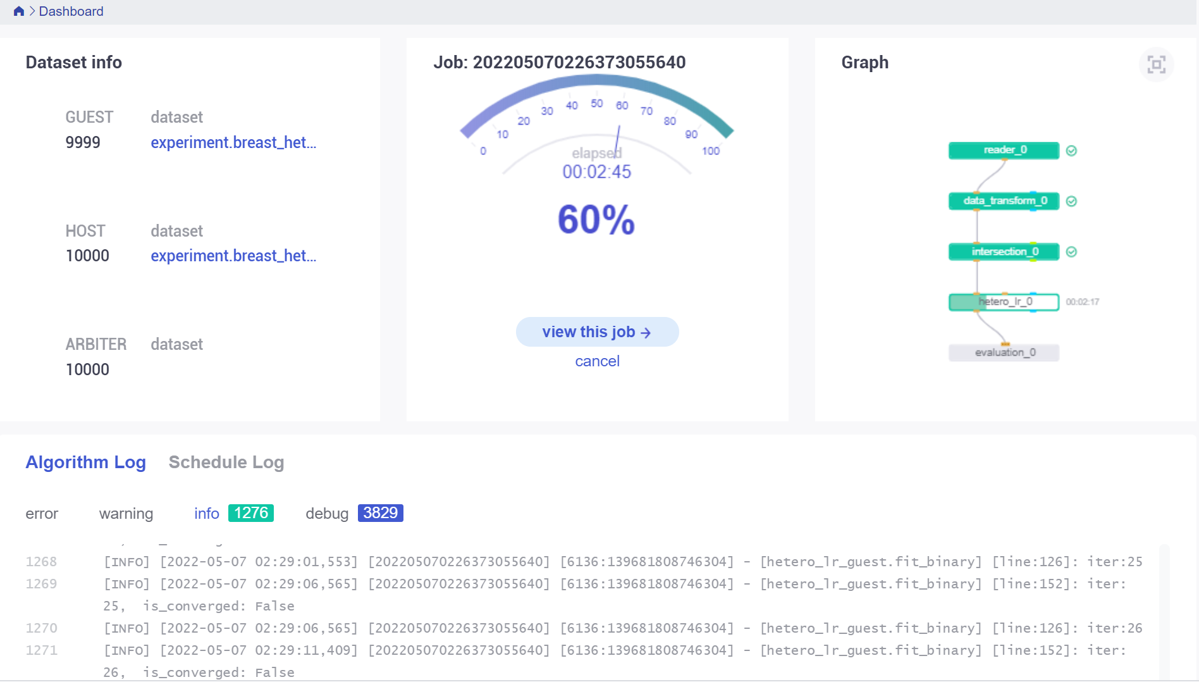Expand the graph to fullscreen

1156,65
